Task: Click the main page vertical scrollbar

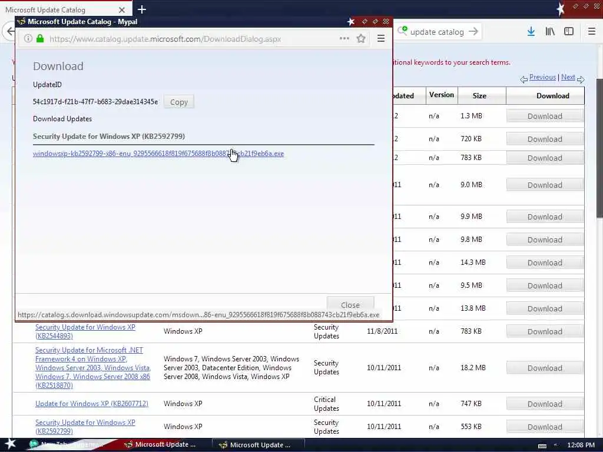Action: (599, 148)
